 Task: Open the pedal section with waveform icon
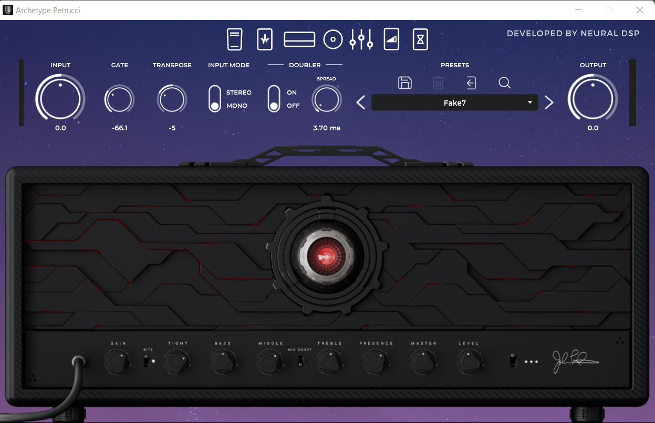coord(265,39)
